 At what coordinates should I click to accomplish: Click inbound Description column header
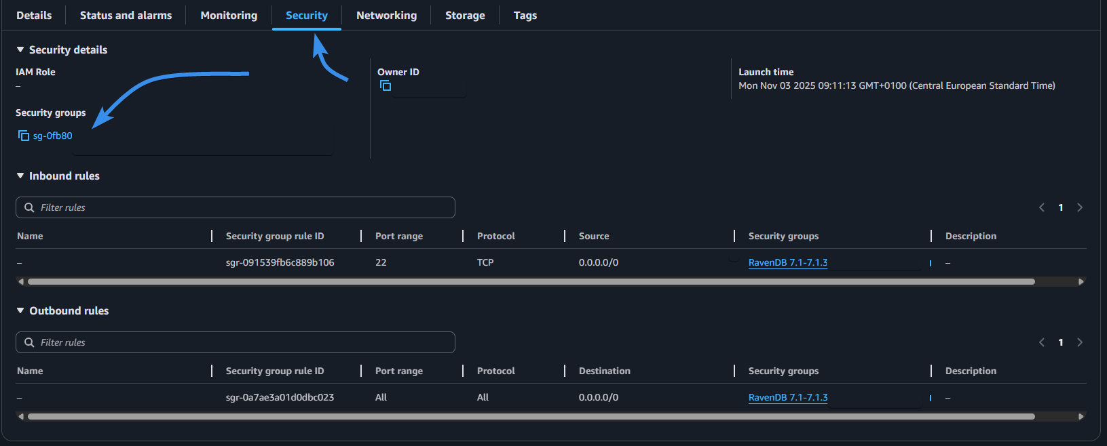(971, 236)
